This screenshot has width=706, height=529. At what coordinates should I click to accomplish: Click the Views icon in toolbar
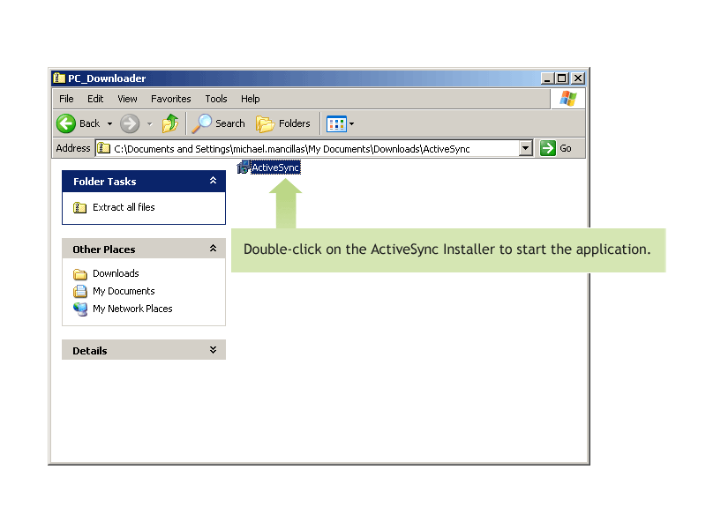pos(336,124)
